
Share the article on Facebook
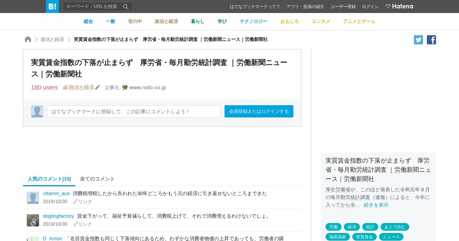pos(431,40)
